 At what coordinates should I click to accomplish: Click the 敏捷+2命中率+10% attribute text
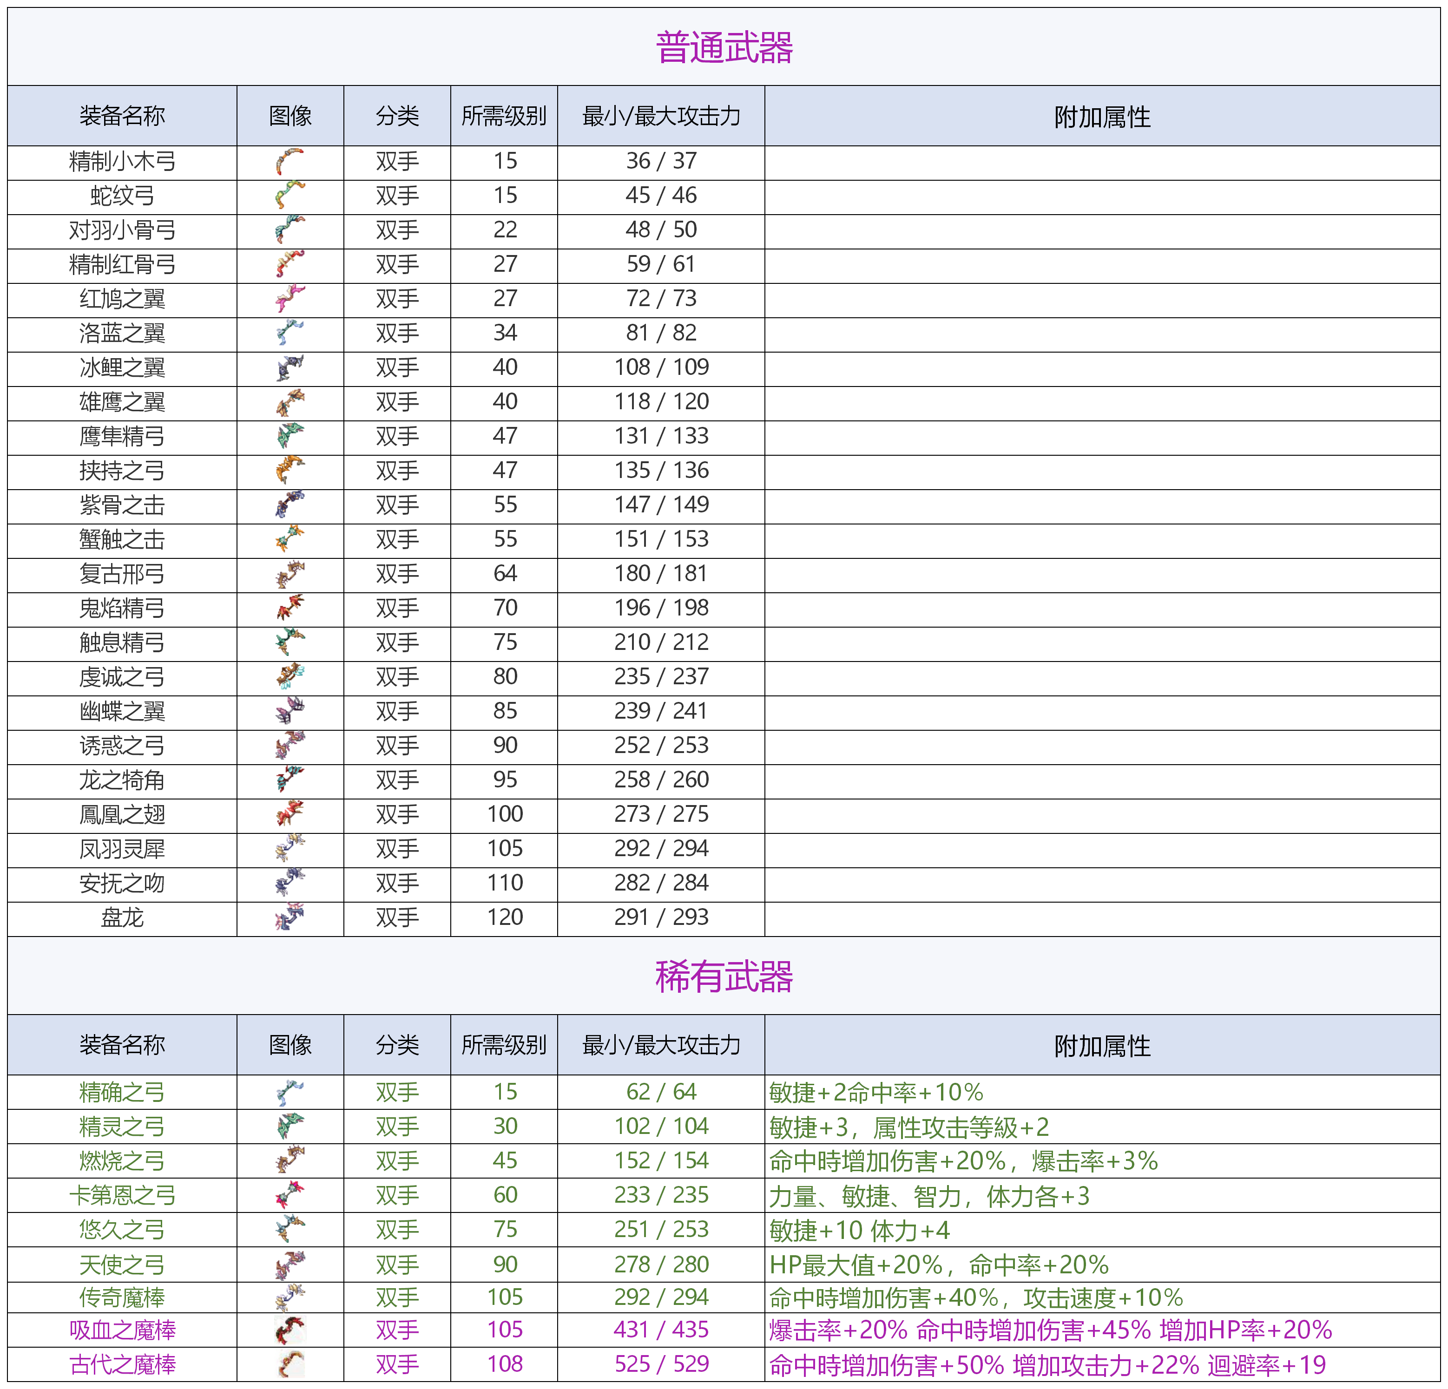point(876,1093)
